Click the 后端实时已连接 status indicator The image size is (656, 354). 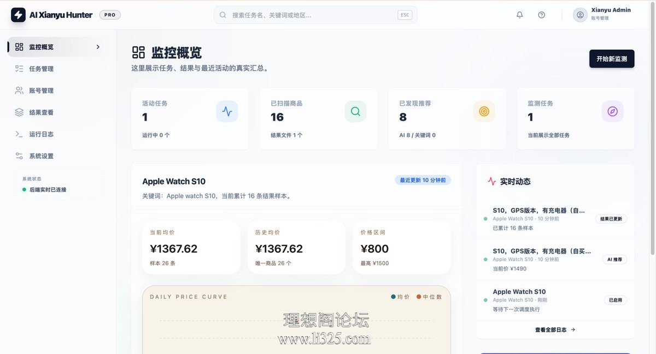pos(44,190)
